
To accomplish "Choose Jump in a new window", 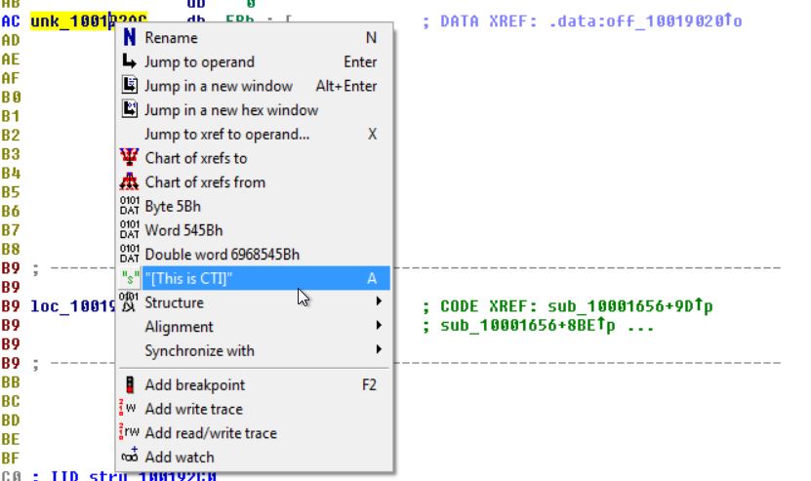I will pos(255,85).
